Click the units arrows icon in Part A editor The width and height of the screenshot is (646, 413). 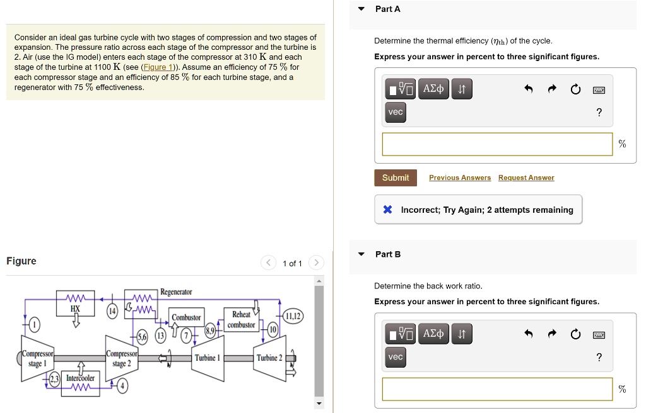coord(462,89)
